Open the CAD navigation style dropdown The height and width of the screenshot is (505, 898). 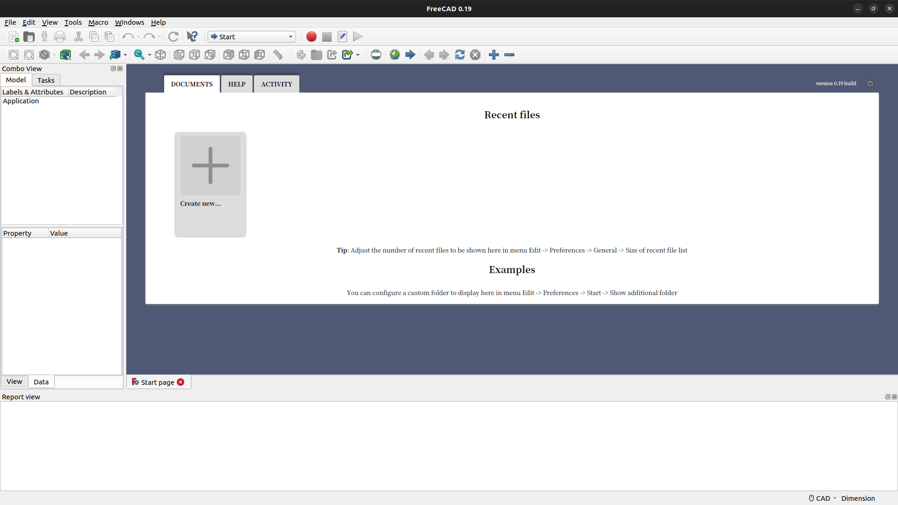[x=823, y=498]
